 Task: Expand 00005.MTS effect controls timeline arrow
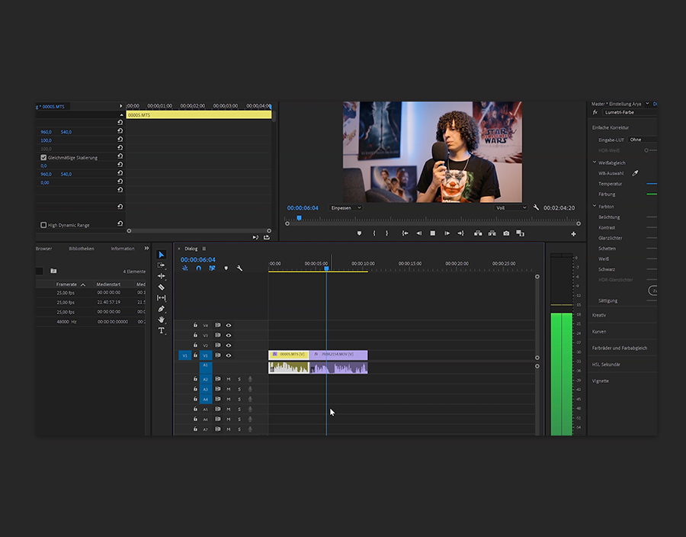tap(120, 106)
